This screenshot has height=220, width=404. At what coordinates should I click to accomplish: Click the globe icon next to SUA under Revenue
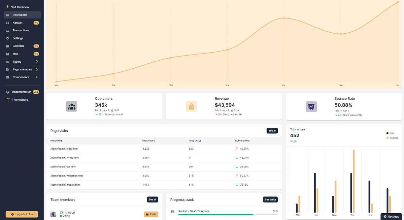pos(232,110)
